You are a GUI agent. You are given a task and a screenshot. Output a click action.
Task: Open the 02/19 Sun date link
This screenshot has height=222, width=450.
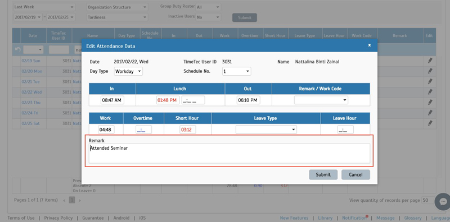pyautogui.click(x=31, y=61)
